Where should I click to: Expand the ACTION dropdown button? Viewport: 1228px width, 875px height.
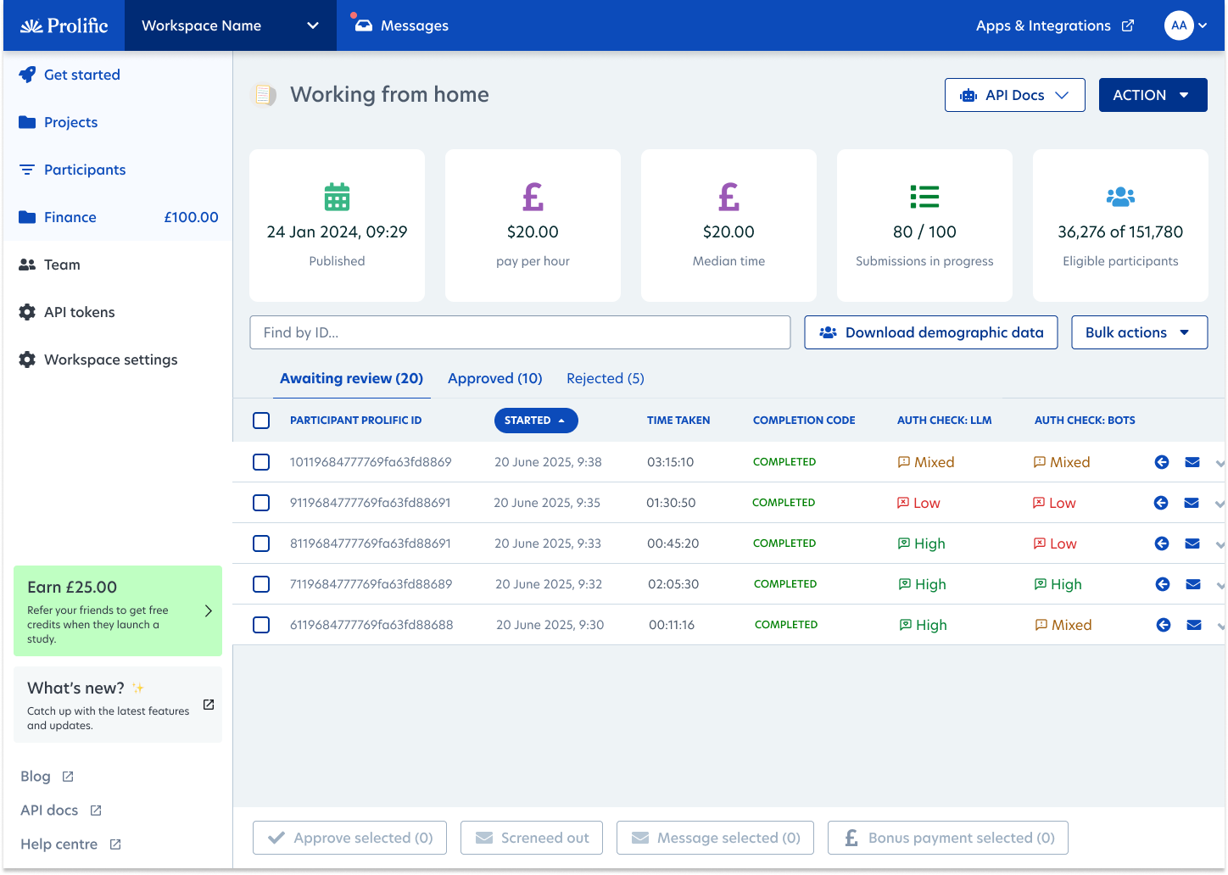pos(1153,95)
